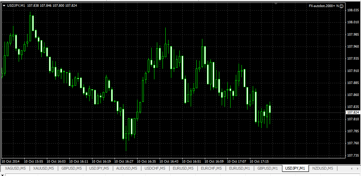Click the 10 Oct 16:19 time label
The height and width of the screenshot is (176, 361).
[101, 161]
